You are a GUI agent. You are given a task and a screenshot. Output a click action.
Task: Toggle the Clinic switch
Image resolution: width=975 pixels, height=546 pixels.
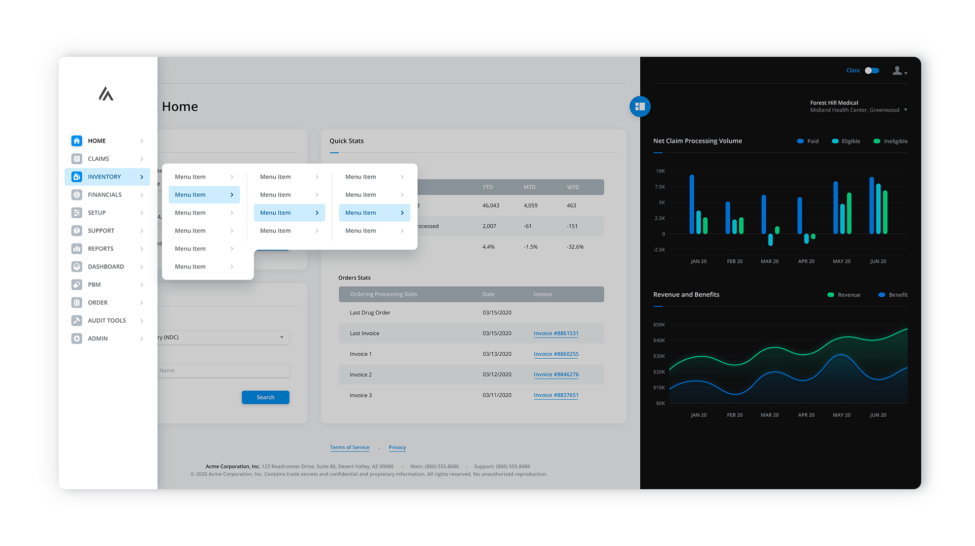click(872, 71)
